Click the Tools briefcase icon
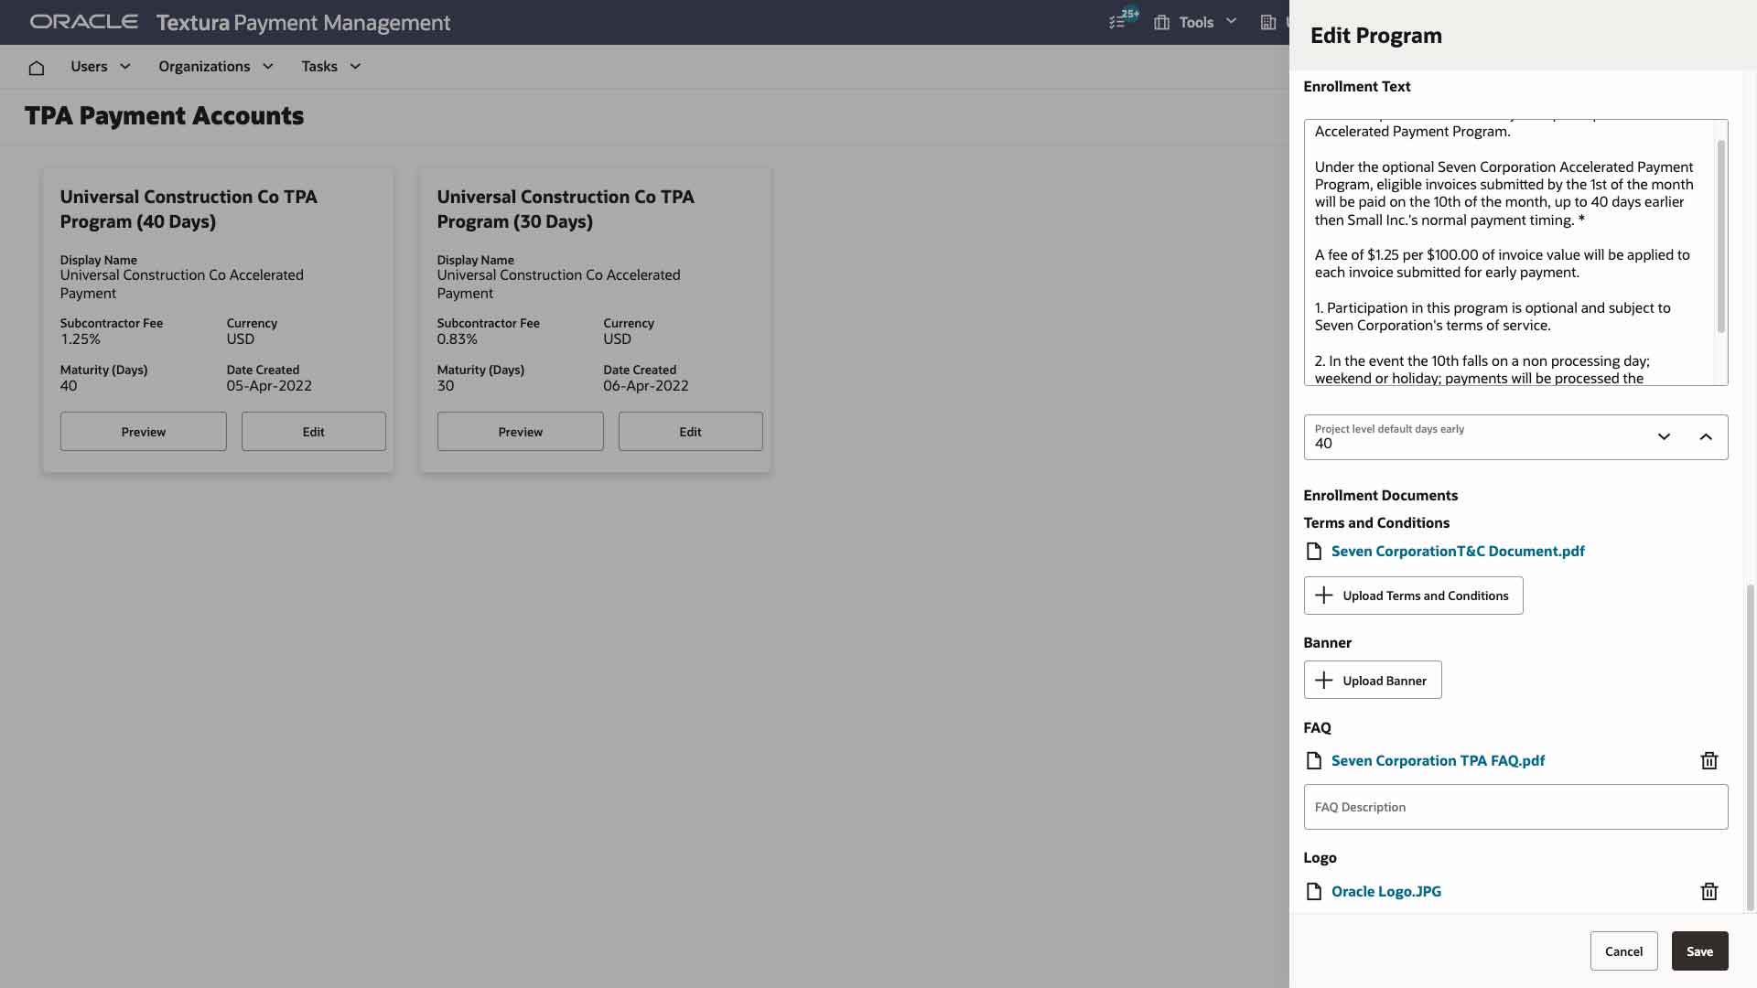This screenshot has height=988, width=1757. click(x=1161, y=22)
